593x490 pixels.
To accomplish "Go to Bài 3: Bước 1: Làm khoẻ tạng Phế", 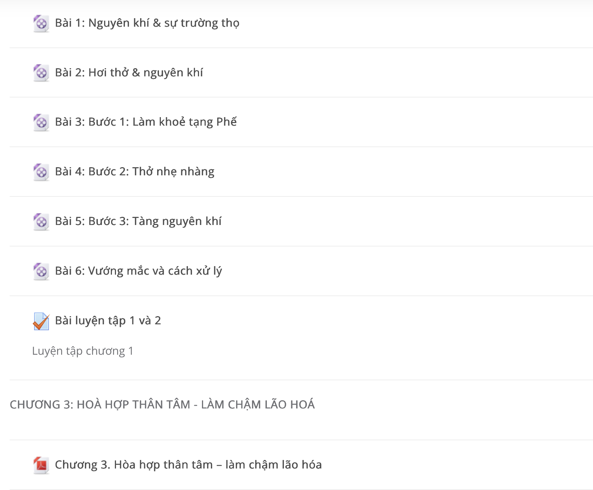I will coord(146,122).
